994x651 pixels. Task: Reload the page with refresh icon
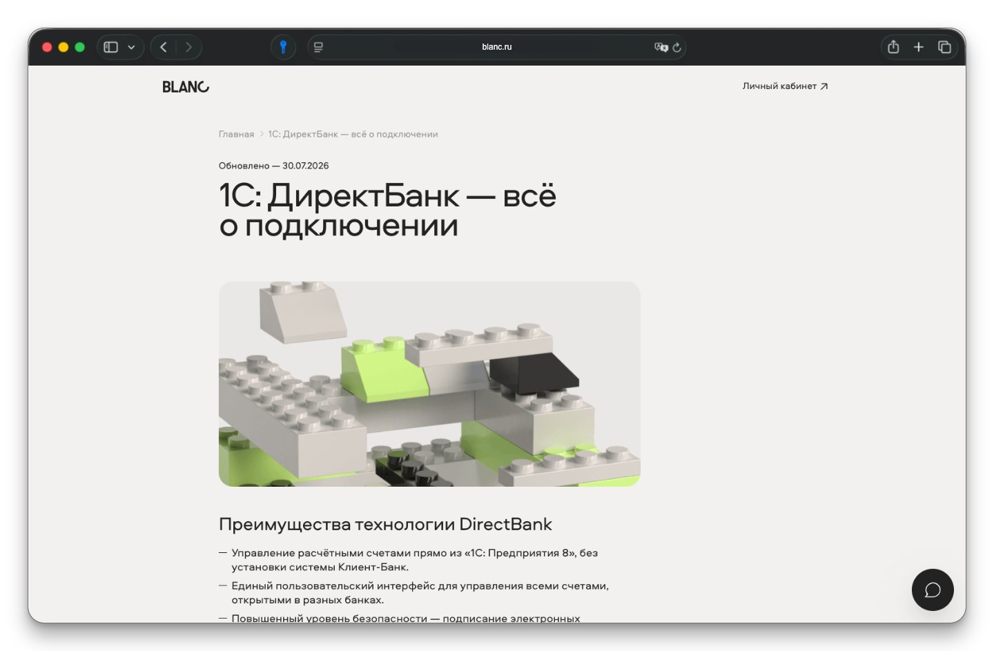677,47
